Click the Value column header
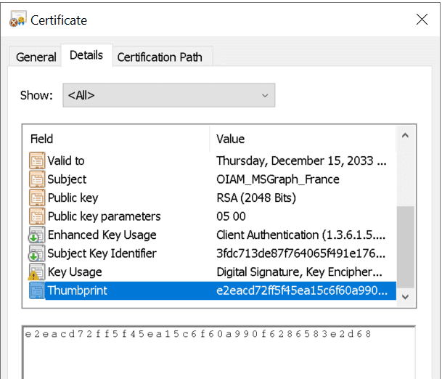Screen dimensions: 442x379 pos(303,139)
